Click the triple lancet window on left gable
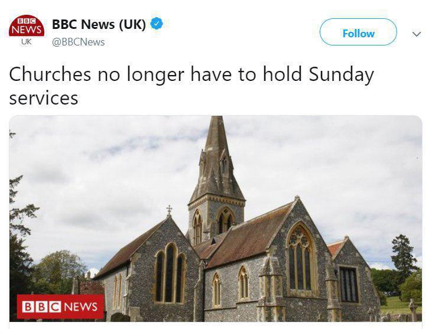432x329 pixels. coord(169,273)
